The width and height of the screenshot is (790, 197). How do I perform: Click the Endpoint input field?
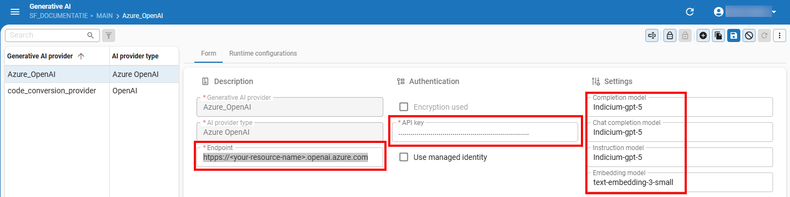tap(290, 157)
